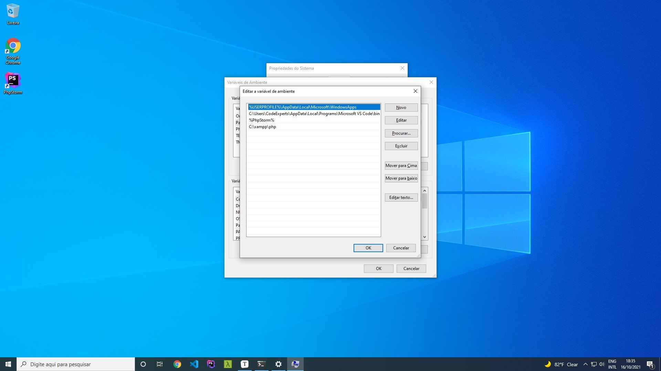This screenshot has width=661, height=371.
Task: Open the Recycle Bin (Lixeira) desktop icon
Action: 13,14
